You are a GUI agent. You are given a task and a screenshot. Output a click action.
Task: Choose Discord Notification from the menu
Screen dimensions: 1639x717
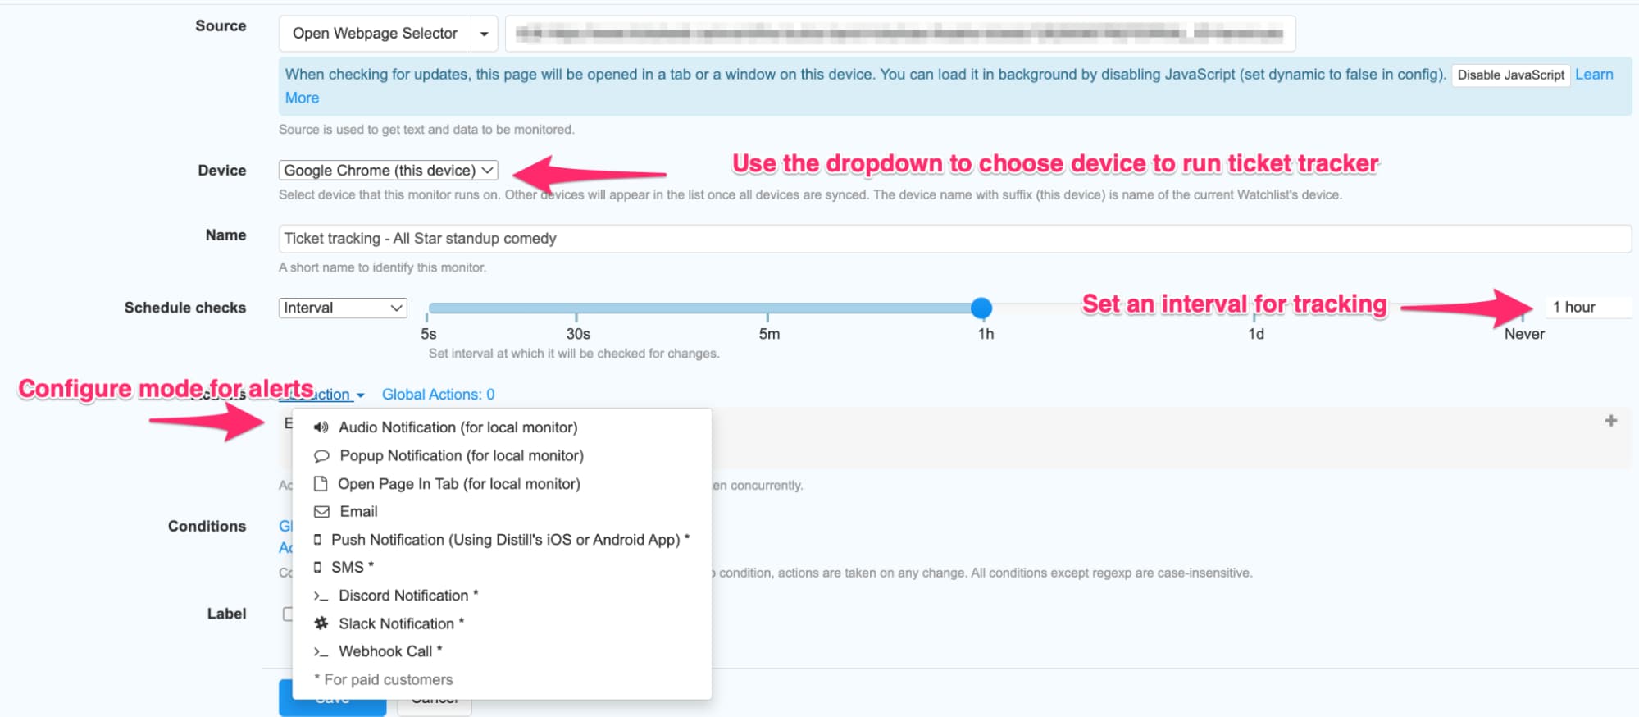pos(403,596)
